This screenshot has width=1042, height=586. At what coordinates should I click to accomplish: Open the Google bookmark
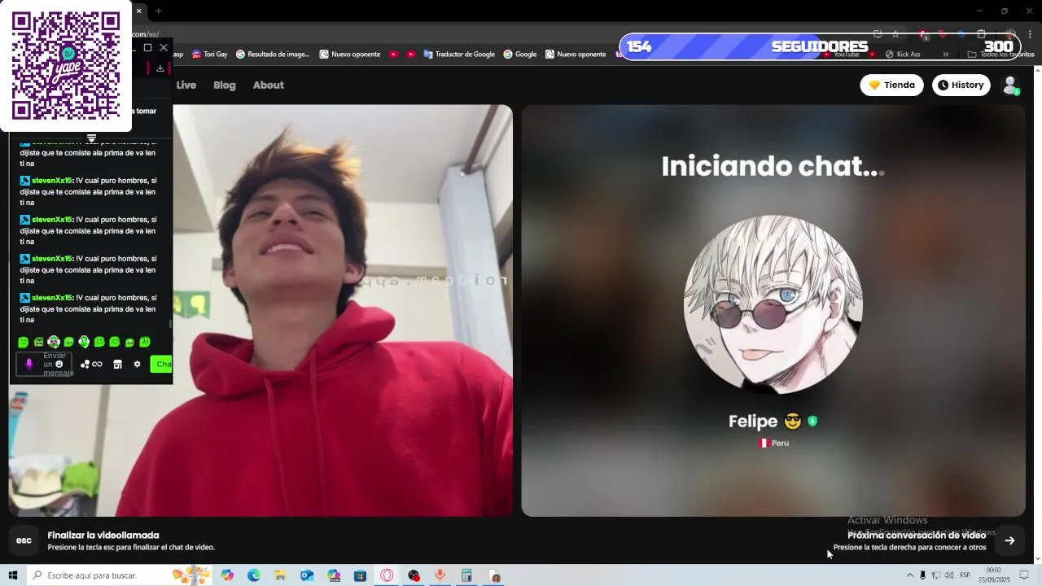pyautogui.click(x=520, y=55)
